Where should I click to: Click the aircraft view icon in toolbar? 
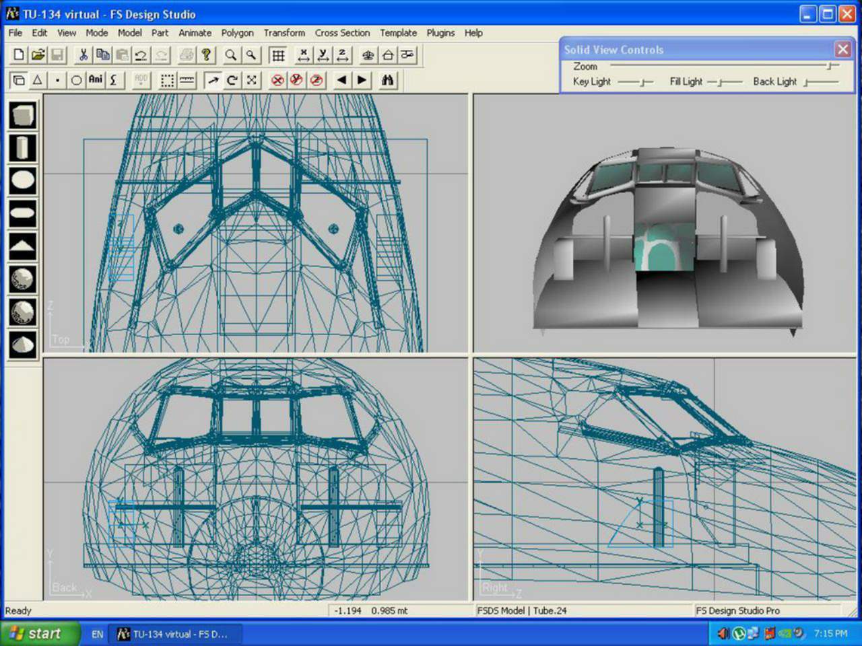368,55
